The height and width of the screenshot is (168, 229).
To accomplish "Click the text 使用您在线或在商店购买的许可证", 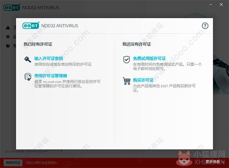I will pyautogui.click(x=63, y=64).
